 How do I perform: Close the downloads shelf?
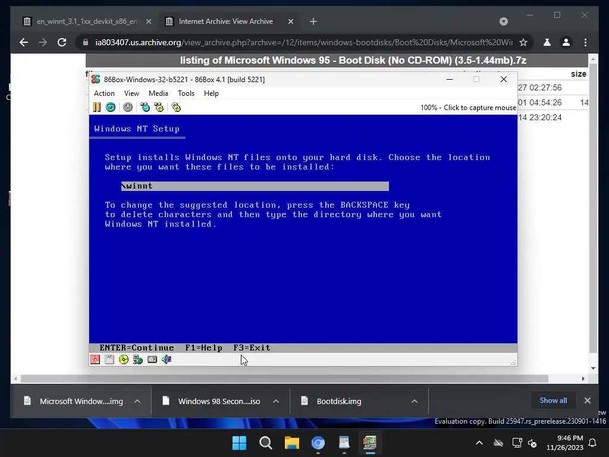[x=587, y=400]
